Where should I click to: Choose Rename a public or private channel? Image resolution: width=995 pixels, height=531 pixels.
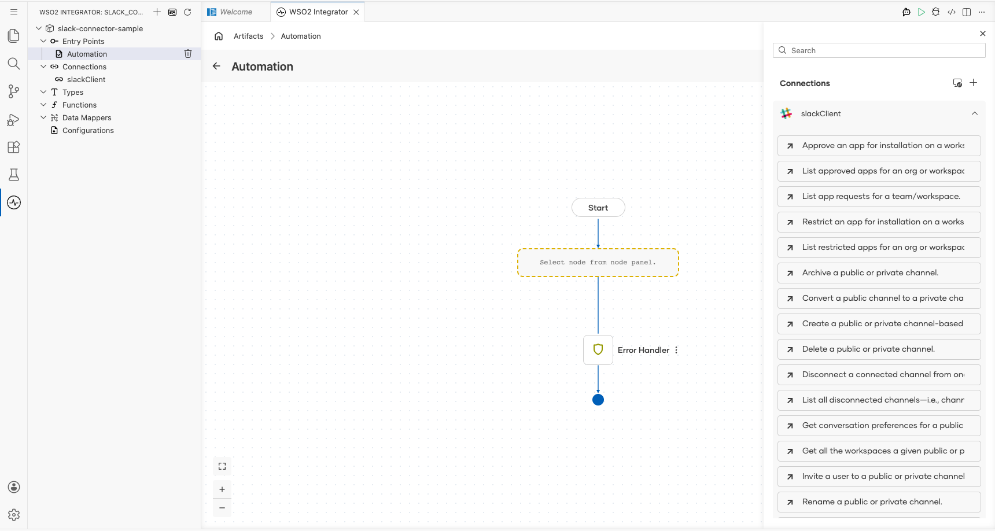[x=879, y=502]
